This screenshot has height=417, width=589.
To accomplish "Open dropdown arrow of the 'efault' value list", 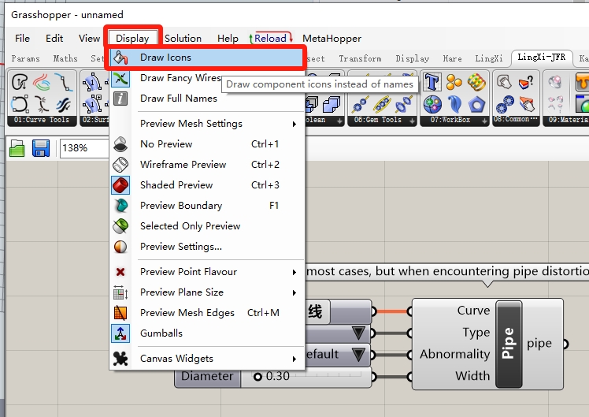I will [x=359, y=354].
